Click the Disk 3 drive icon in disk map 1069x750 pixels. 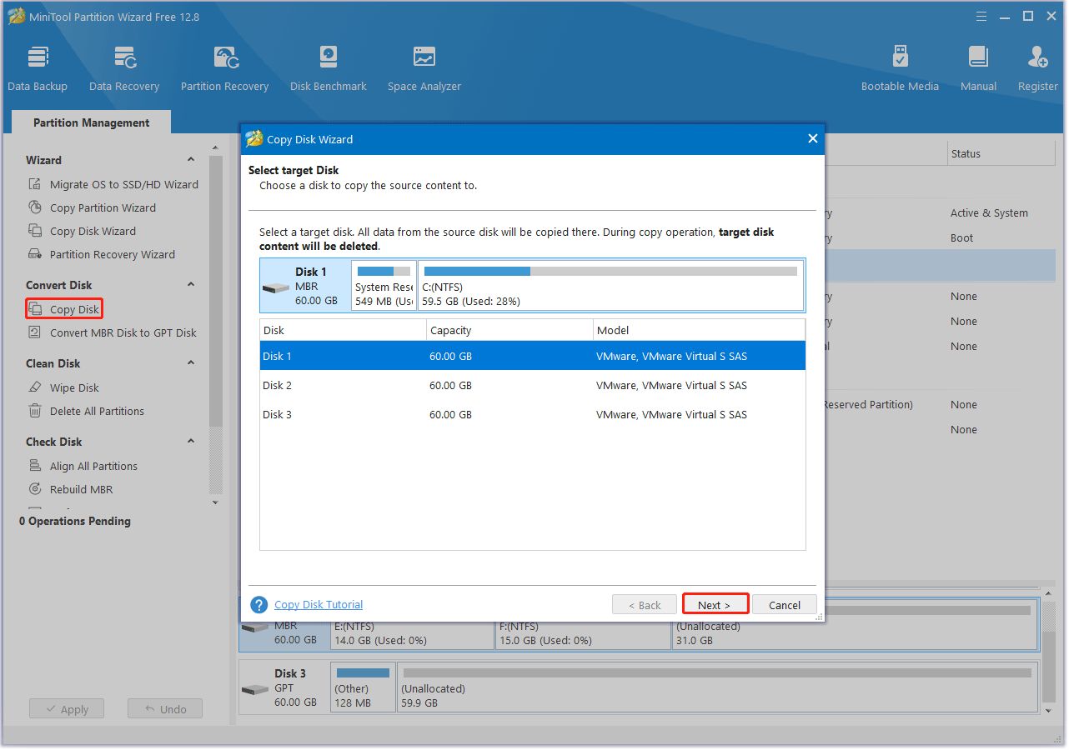(254, 690)
